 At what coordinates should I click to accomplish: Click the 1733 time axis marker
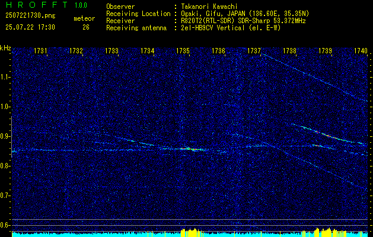pyautogui.click(x=111, y=50)
